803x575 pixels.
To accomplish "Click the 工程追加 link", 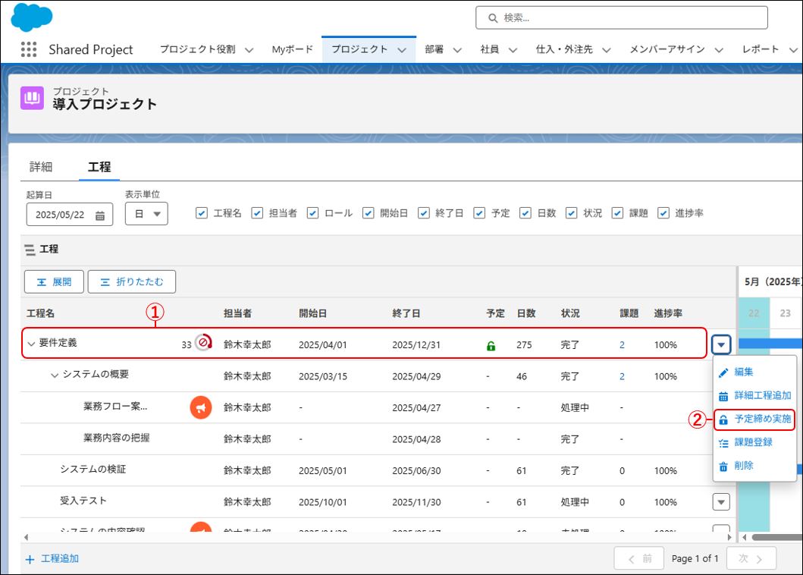I will 60,559.
